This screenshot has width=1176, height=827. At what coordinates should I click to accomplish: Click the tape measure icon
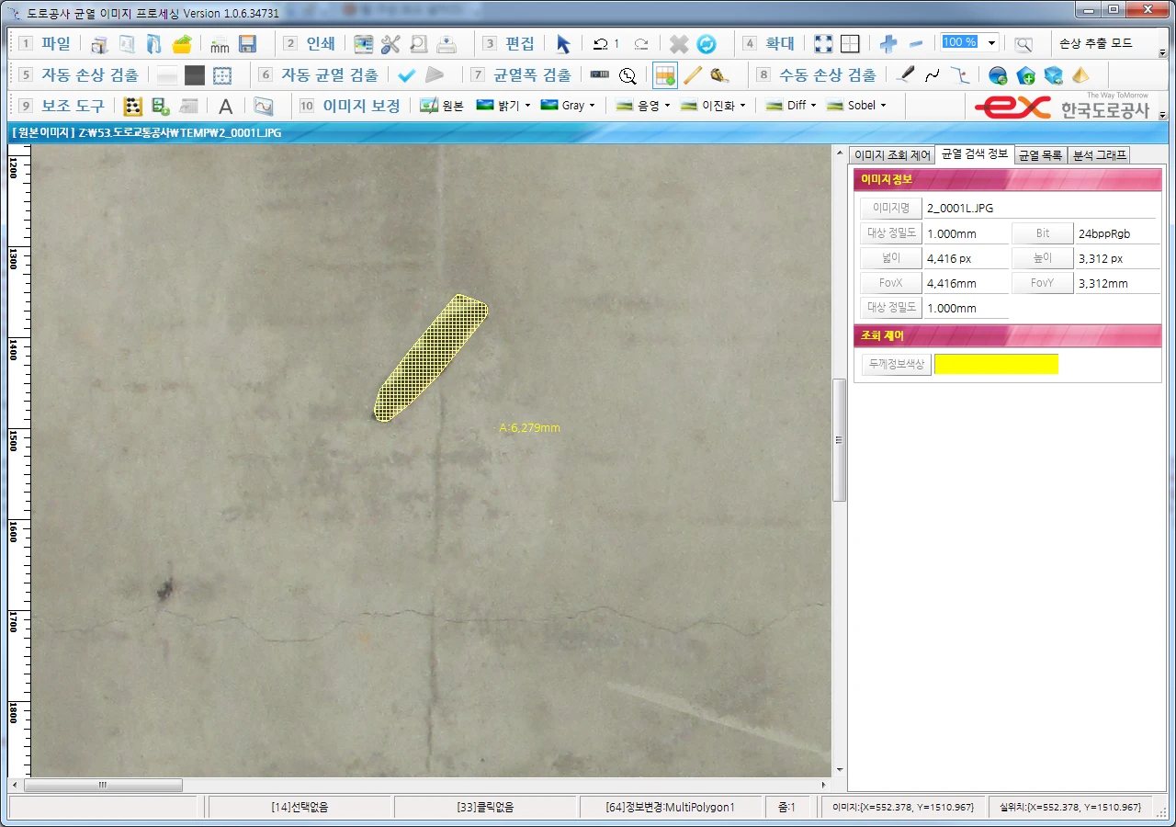[720, 75]
